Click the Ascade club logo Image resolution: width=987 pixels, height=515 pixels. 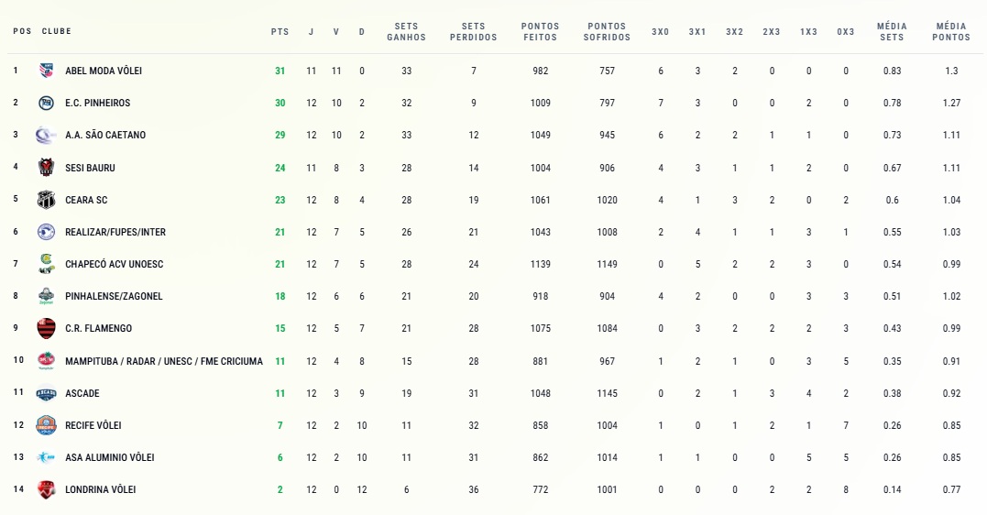46,393
